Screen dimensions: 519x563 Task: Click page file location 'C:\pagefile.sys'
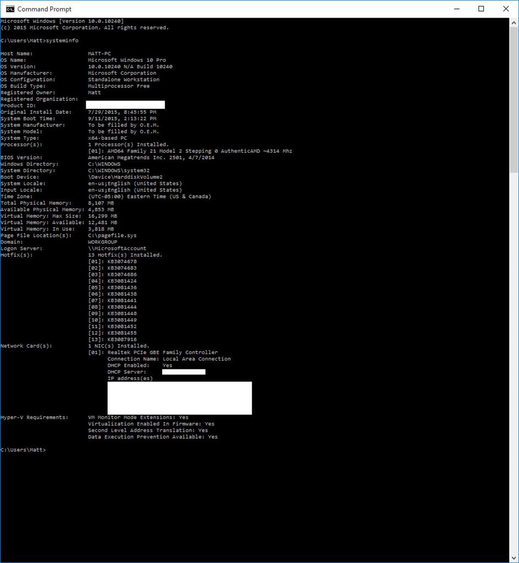pyautogui.click(x=112, y=235)
